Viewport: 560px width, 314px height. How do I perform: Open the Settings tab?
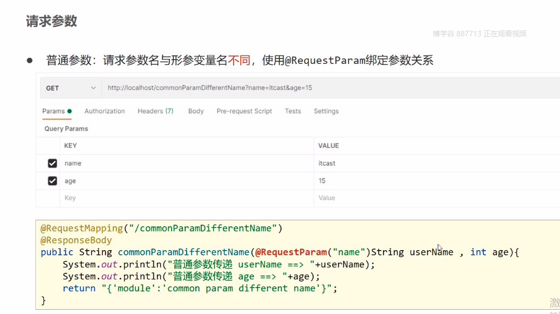326,111
